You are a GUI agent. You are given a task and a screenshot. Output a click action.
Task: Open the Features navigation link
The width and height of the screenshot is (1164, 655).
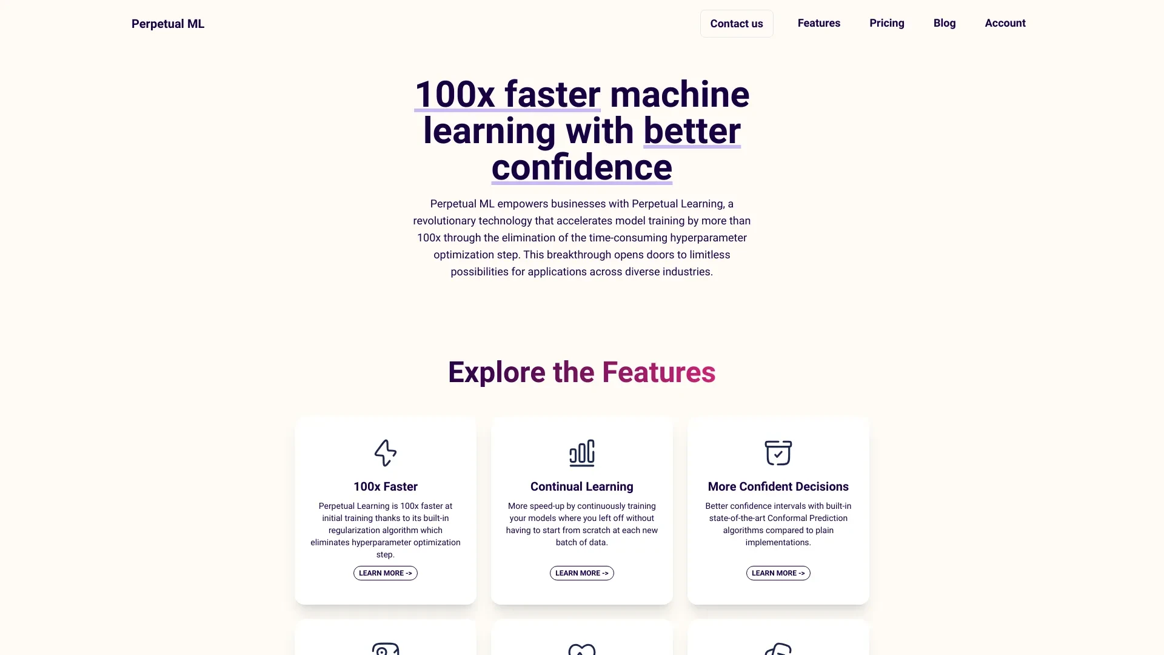coord(818,23)
